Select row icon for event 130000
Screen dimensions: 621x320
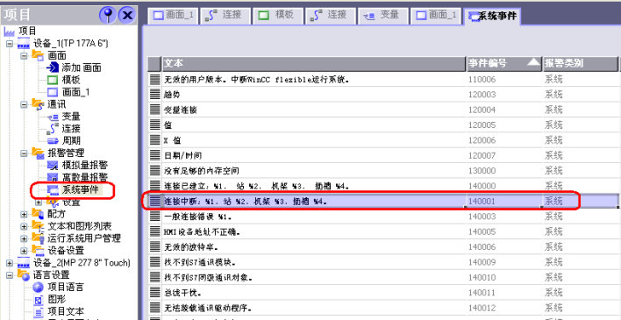pos(155,171)
